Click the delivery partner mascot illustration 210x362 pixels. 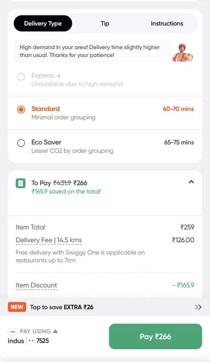point(182,52)
